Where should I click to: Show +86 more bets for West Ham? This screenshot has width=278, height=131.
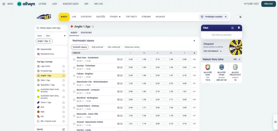click(x=194, y=60)
